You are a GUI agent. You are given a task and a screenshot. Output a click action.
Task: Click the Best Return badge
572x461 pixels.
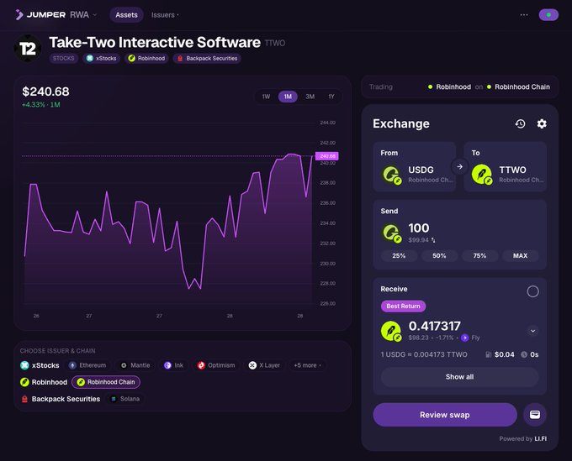pyautogui.click(x=403, y=306)
